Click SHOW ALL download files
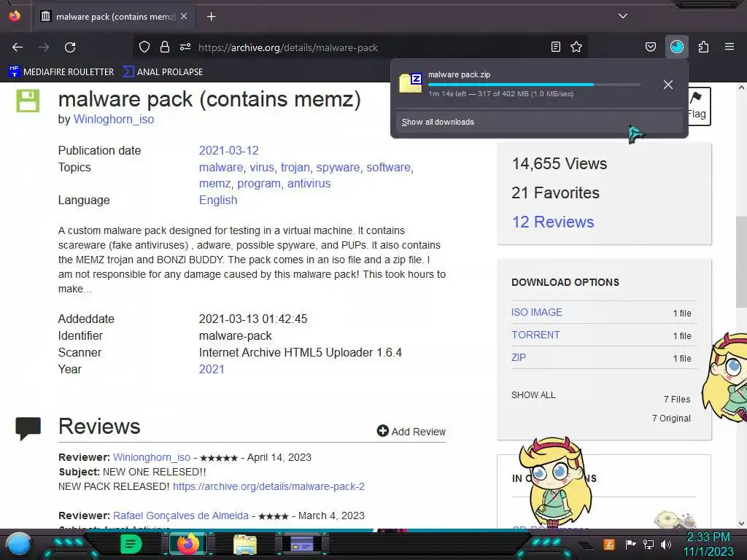747x560 pixels. point(533,395)
